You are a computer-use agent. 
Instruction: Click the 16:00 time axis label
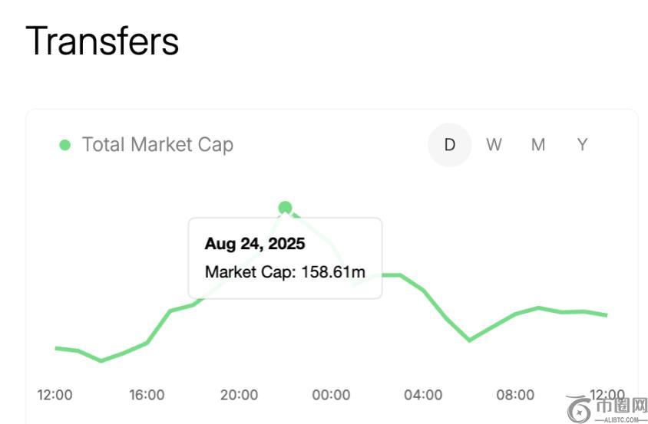click(x=147, y=395)
